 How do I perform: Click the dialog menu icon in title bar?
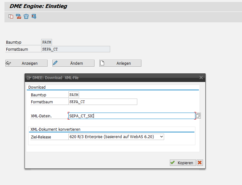pyautogui.click(x=29, y=78)
